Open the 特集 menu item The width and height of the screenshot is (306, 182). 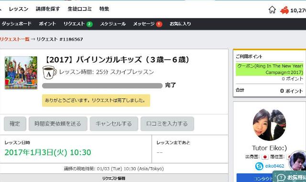tap(104, 9)
